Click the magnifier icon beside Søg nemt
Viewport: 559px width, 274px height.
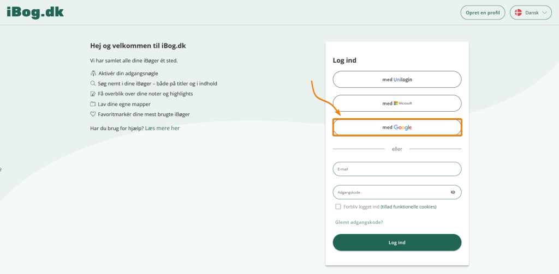pyautogui.click(x=93, y=84)
